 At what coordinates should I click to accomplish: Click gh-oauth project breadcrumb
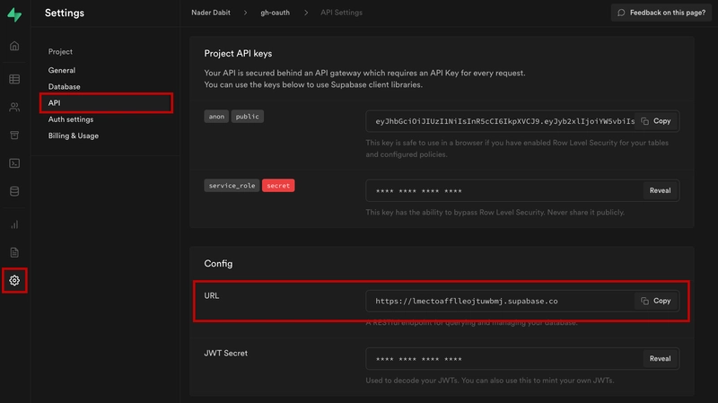click(x=275, y=13)
